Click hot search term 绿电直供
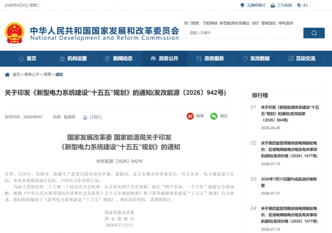Viewport: 332px width, 233px height. pos(286,23)
